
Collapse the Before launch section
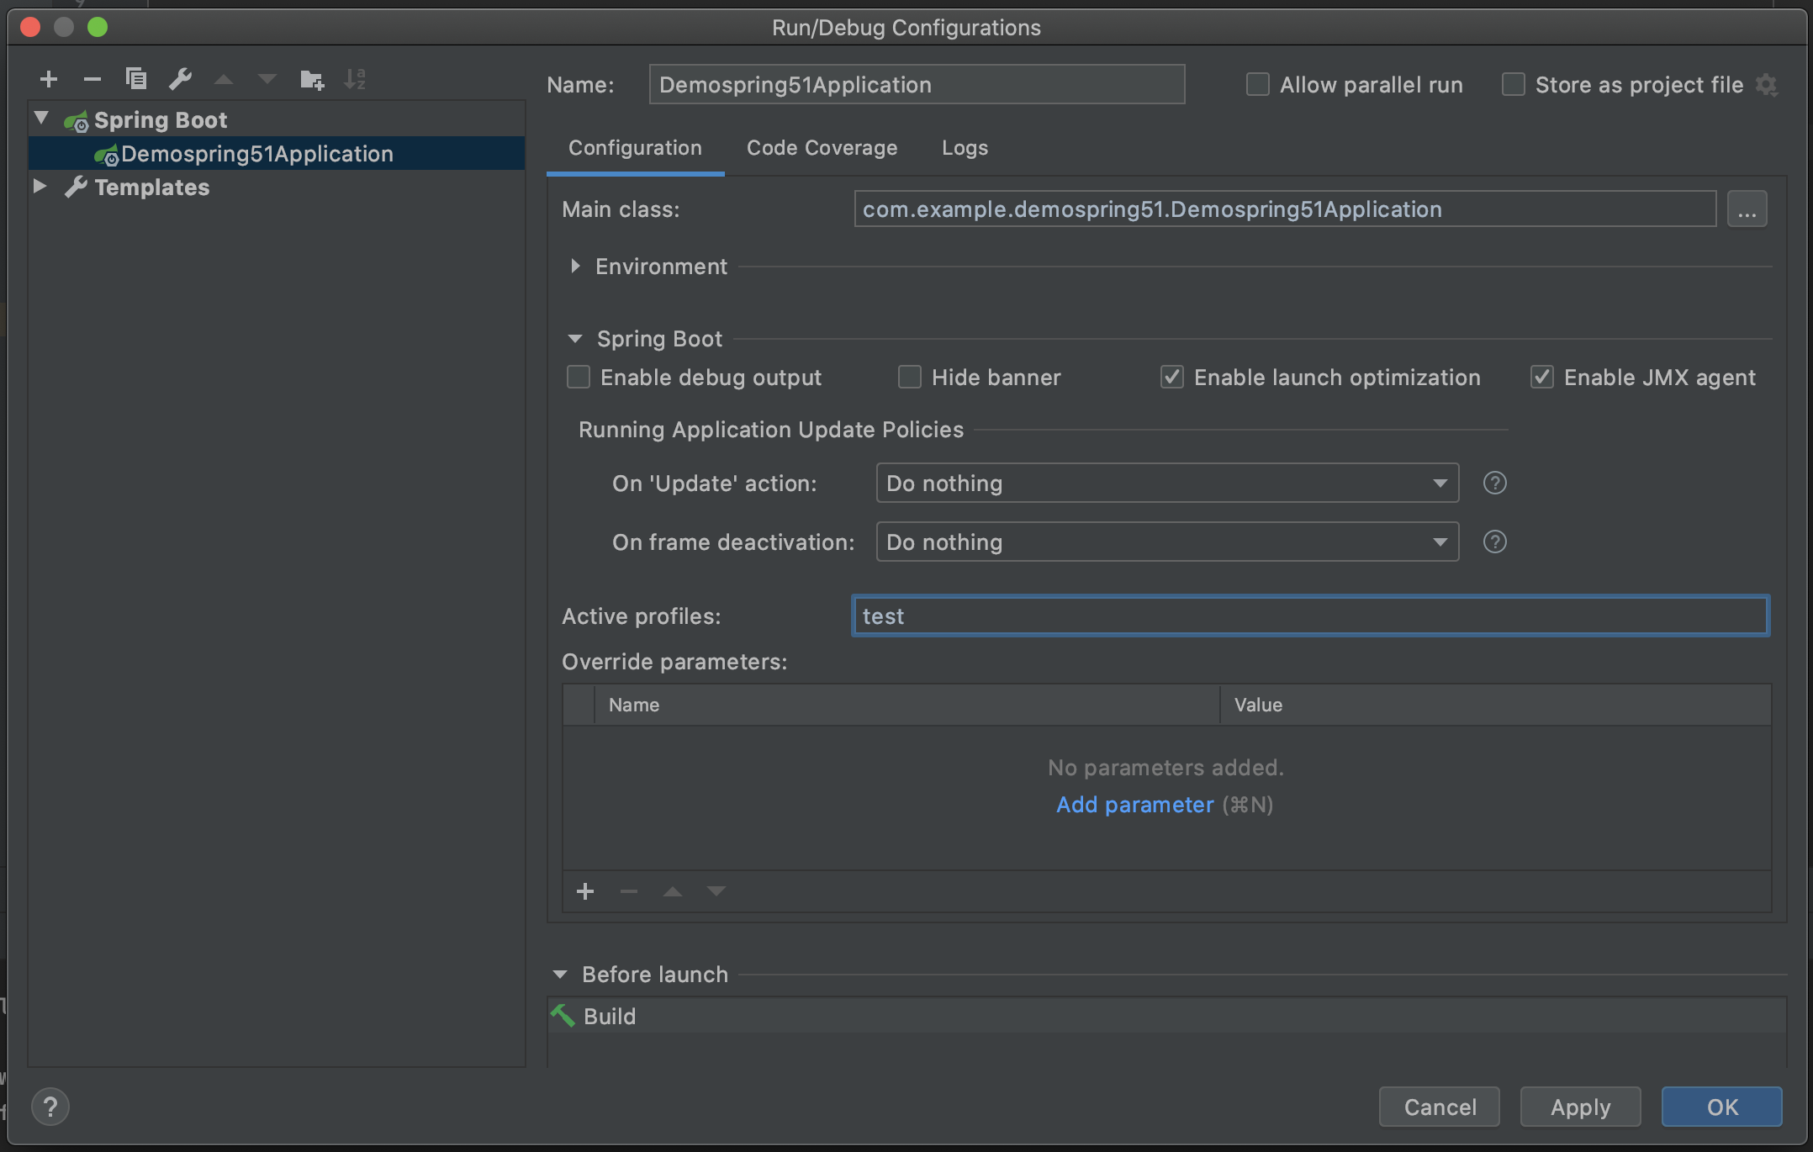pos(560,975)
